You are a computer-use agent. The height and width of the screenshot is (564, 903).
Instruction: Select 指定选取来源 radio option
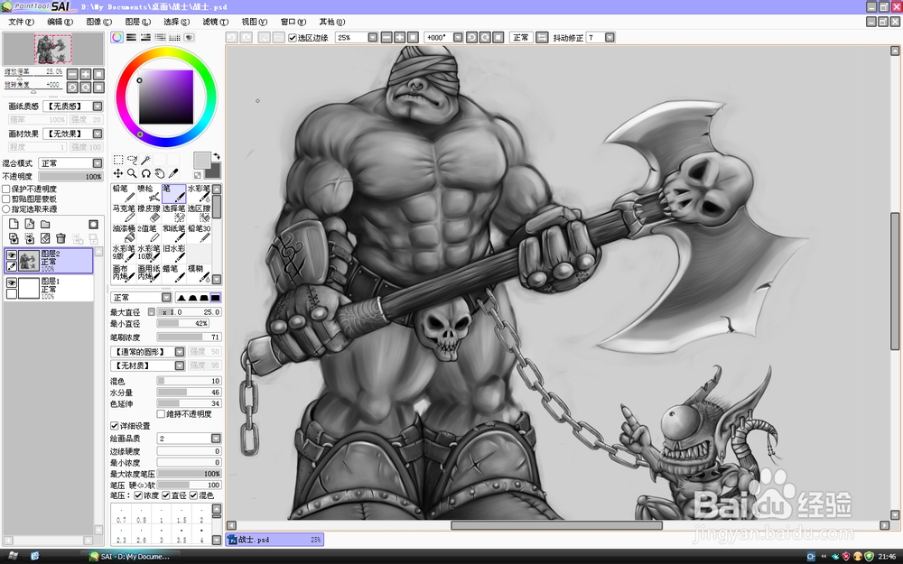click(6, 209)
